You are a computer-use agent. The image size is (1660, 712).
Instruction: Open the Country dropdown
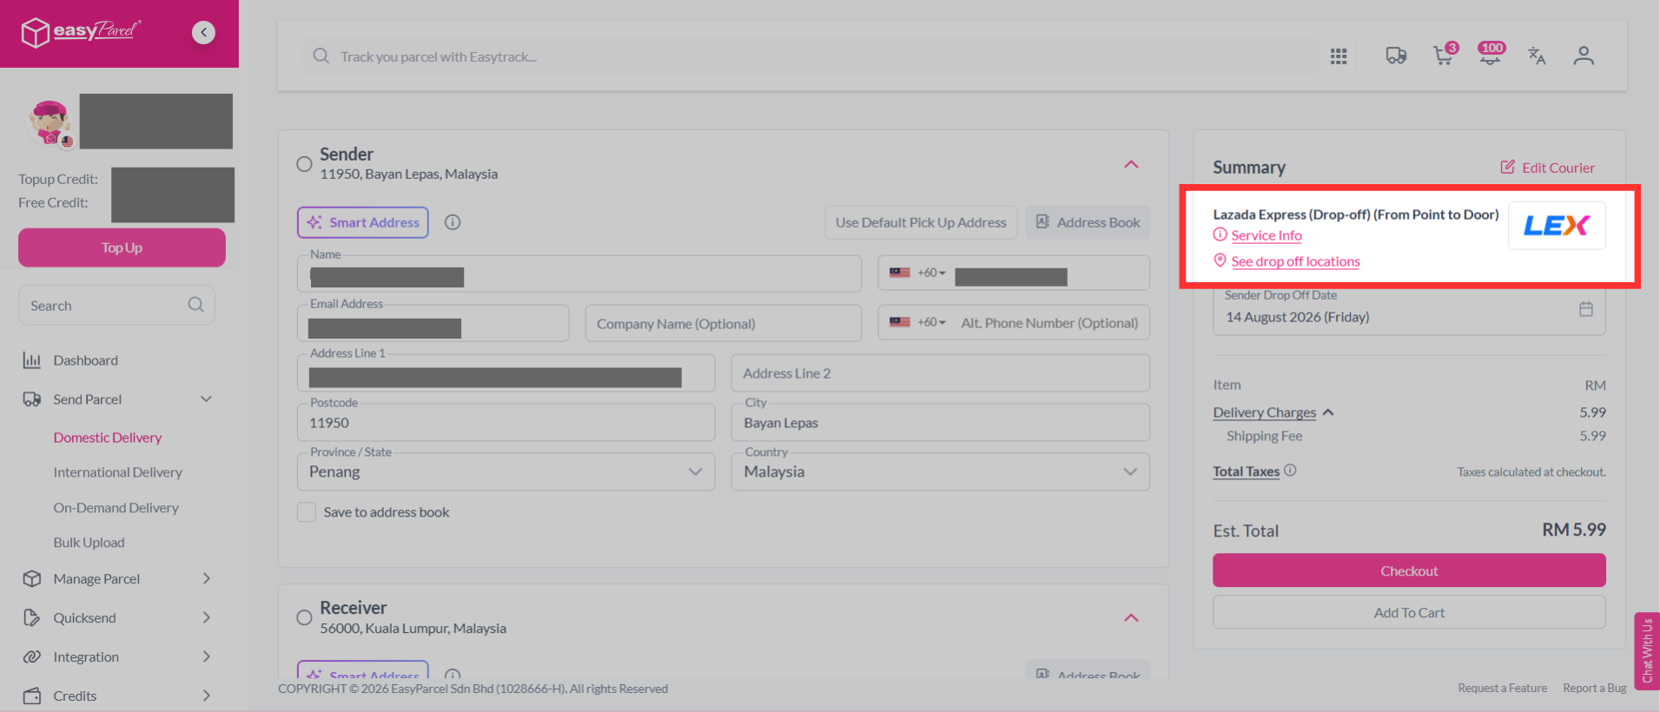pos(941,471)
